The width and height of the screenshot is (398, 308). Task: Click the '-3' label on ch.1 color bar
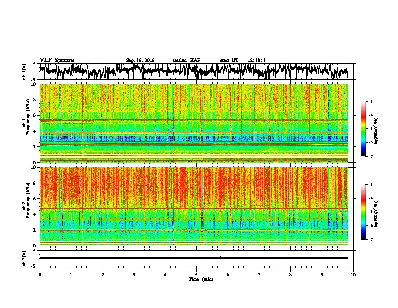coord(370,101)
